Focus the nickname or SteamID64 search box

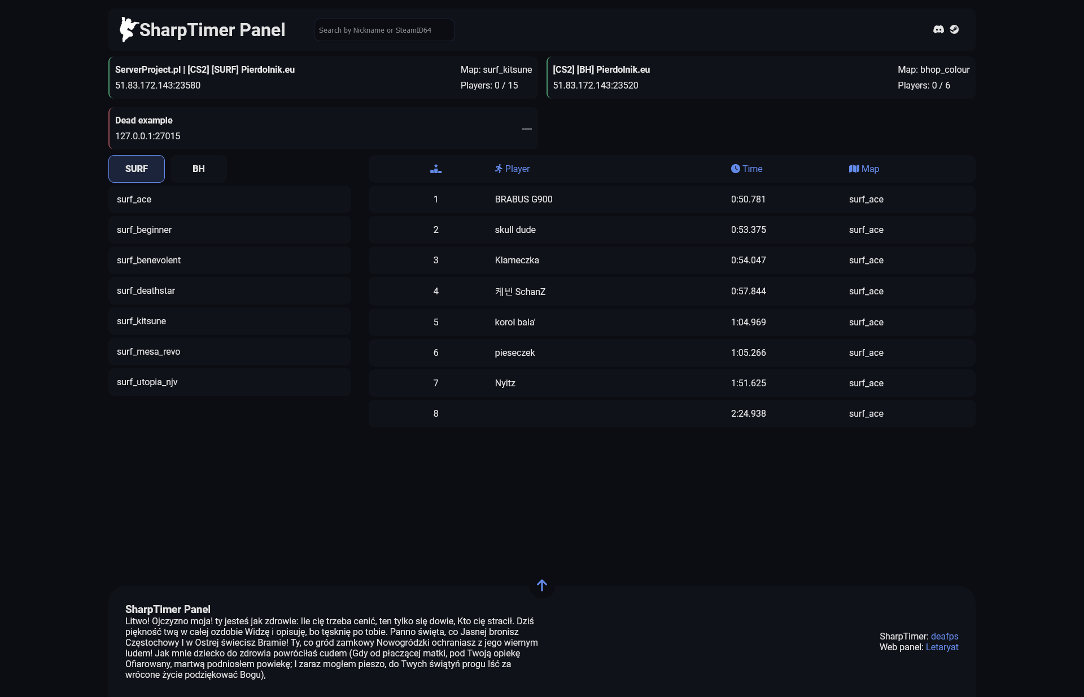[384, 30]
